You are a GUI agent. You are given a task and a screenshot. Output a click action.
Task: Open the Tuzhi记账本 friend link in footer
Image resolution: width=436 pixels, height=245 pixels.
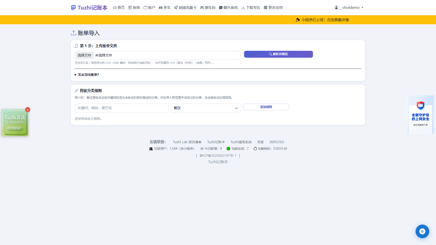tap(216, 142)
